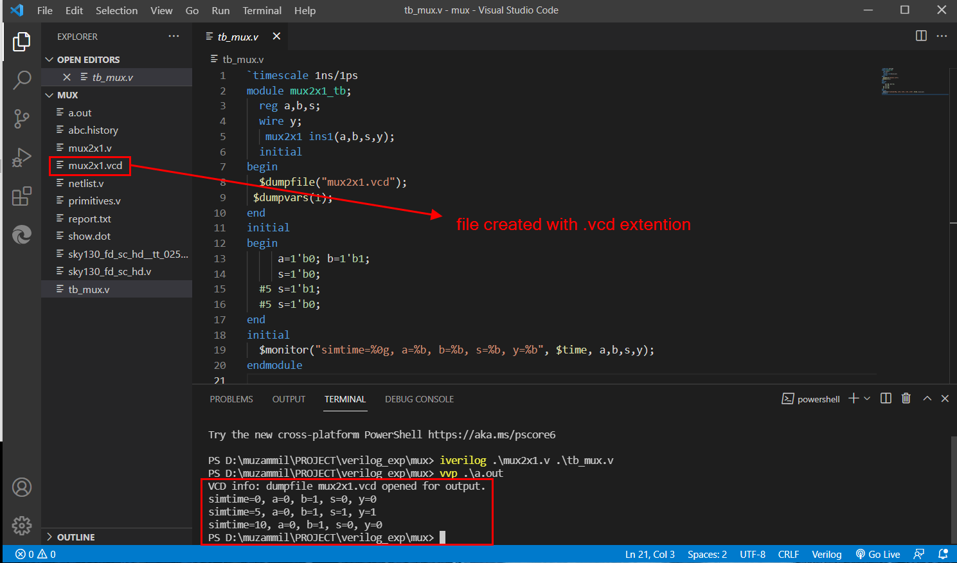Open mux2x1.vcd file in explorer
Image resolution: width=957 pixels, height=563 pixels.
coord(95,166)
